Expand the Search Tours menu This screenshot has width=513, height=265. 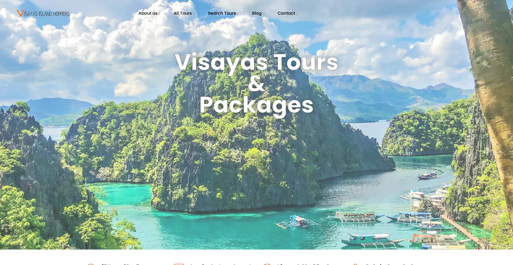[222, 13]
